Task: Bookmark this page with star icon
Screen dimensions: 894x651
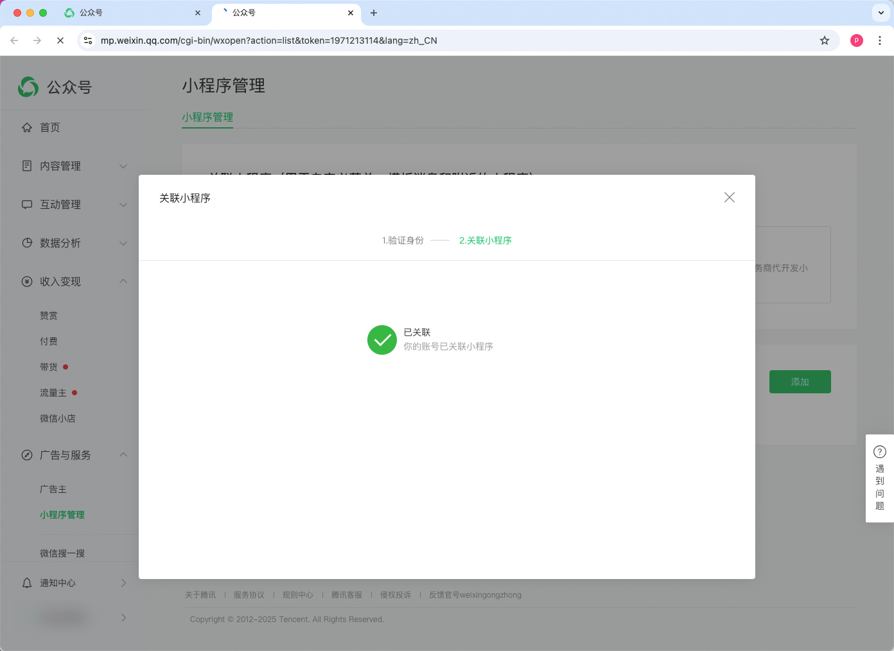Action: tap(825, 40)
